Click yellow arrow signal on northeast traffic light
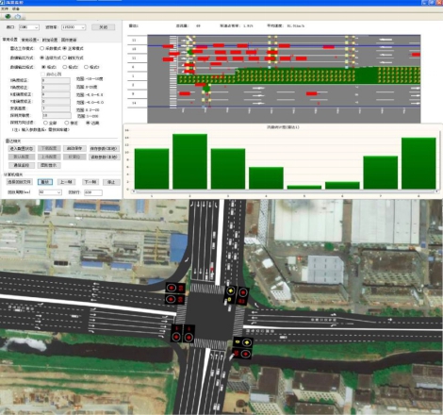443x415 pixels. [x=231, y=290]
